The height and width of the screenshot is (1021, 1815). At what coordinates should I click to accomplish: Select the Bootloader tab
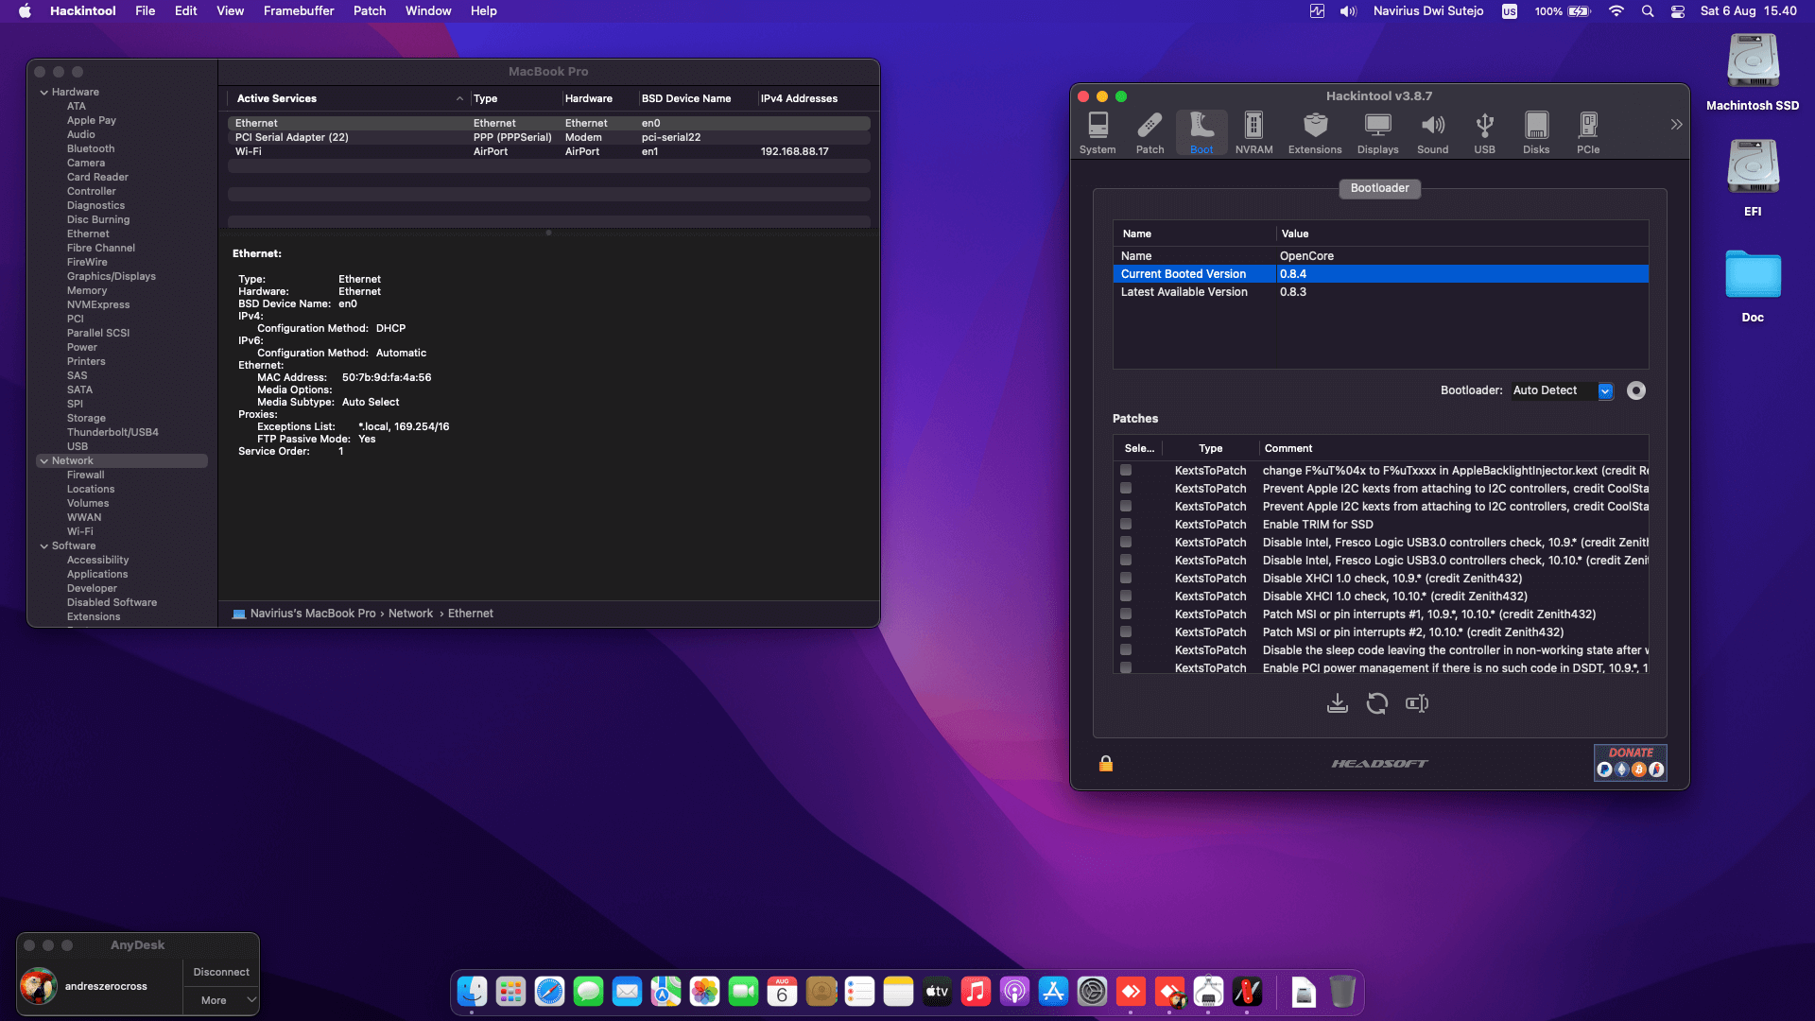coord(1379,188)
